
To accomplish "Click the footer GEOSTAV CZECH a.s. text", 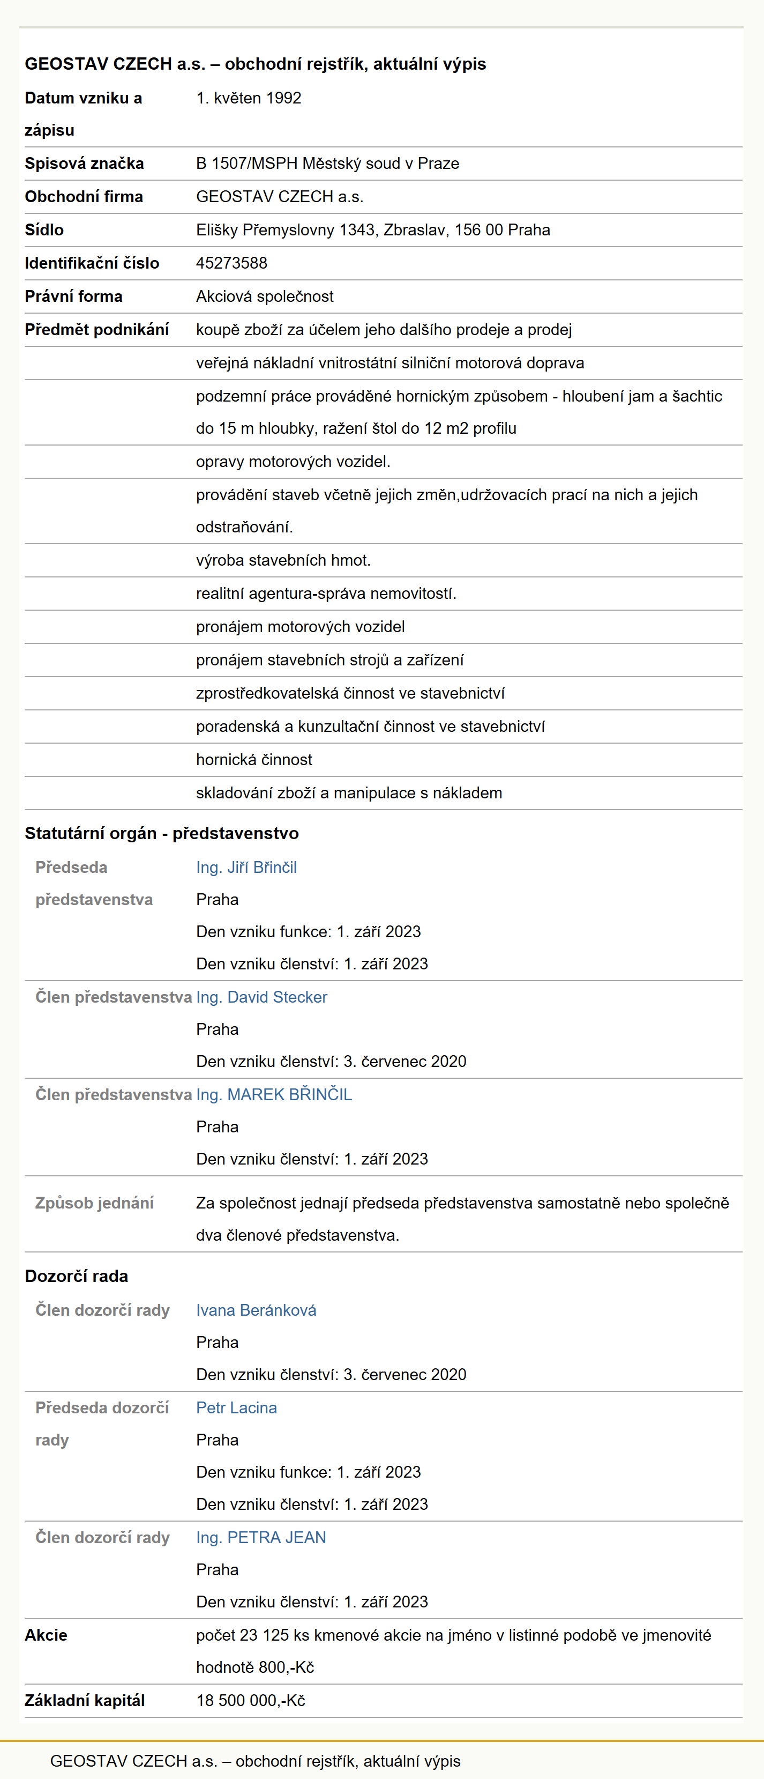I will [x=256, y=1761].
